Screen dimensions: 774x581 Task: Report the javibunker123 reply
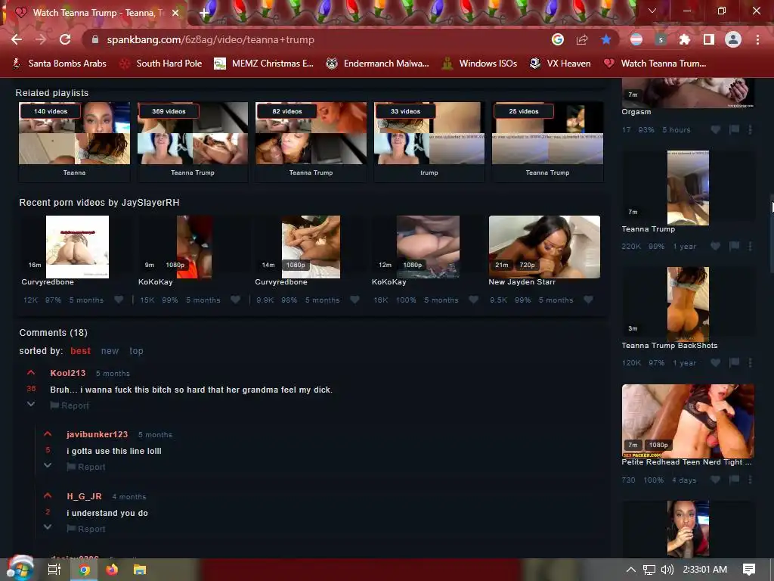[x=86, y=467]
